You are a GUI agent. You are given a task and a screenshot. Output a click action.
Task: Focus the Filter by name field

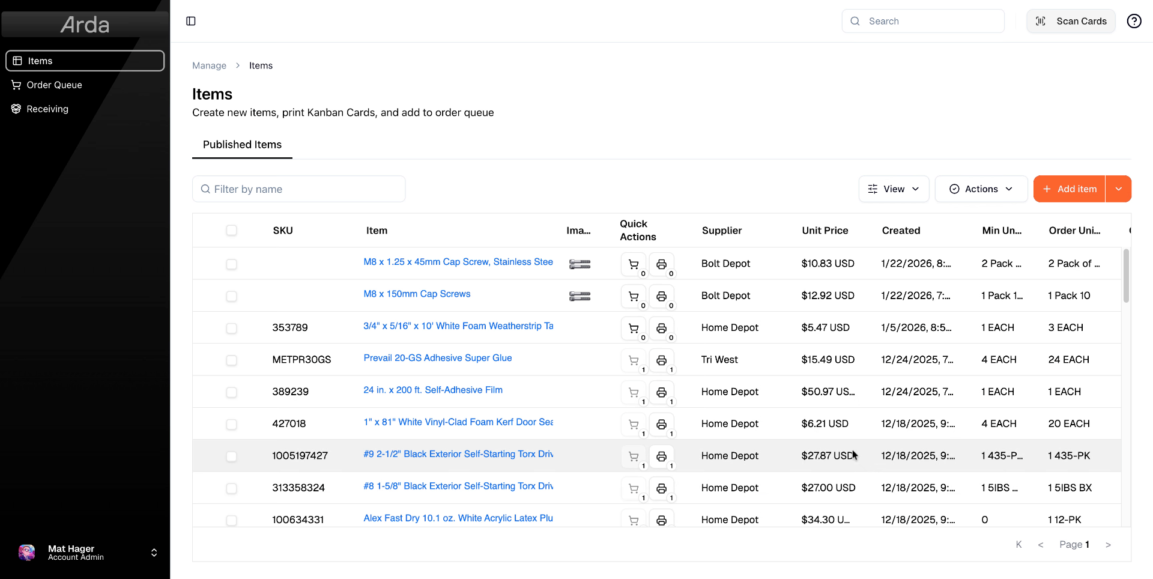pyautogui.click(x=298, y=189)
